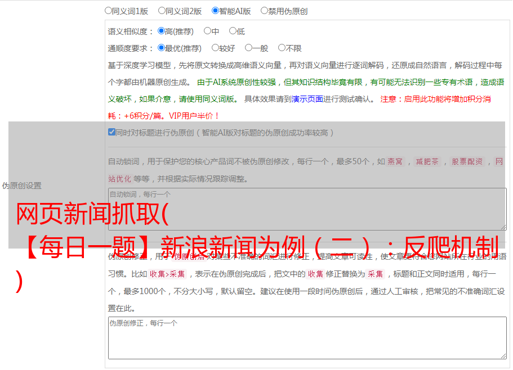Open the 演示页面 link
This screenshot has width=513, height=370.
click(307, 99)
